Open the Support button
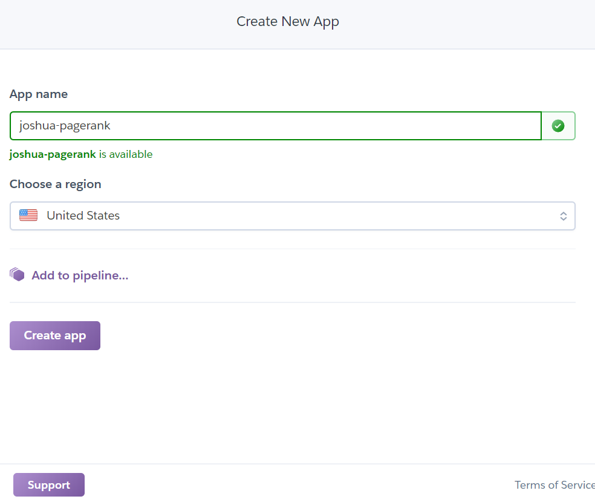The image size is (595, 502). coord(49,485)
